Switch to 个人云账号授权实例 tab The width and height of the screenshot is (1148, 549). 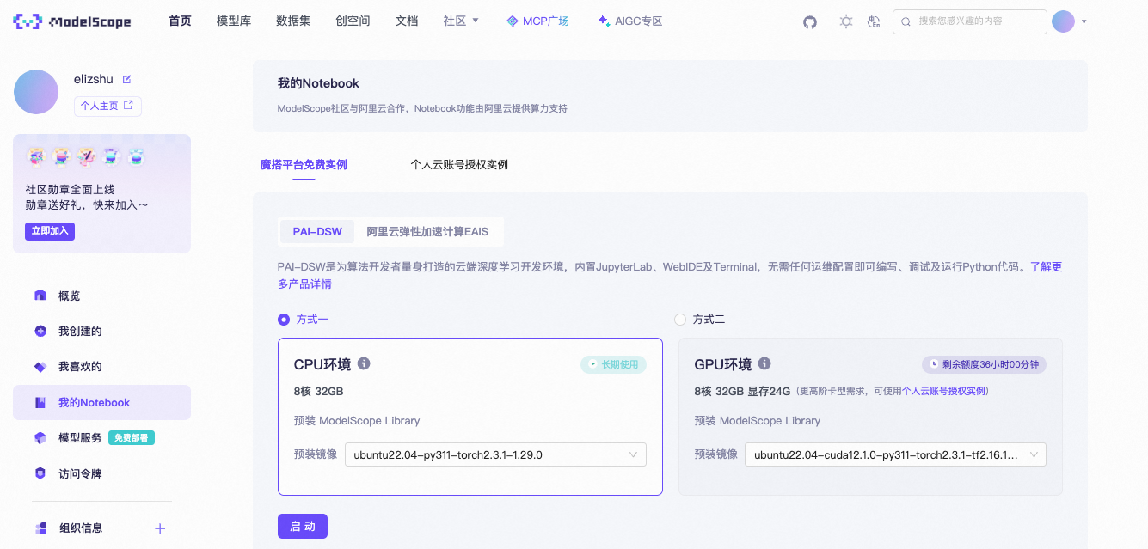pyautogui.click(x=459, y=164)
